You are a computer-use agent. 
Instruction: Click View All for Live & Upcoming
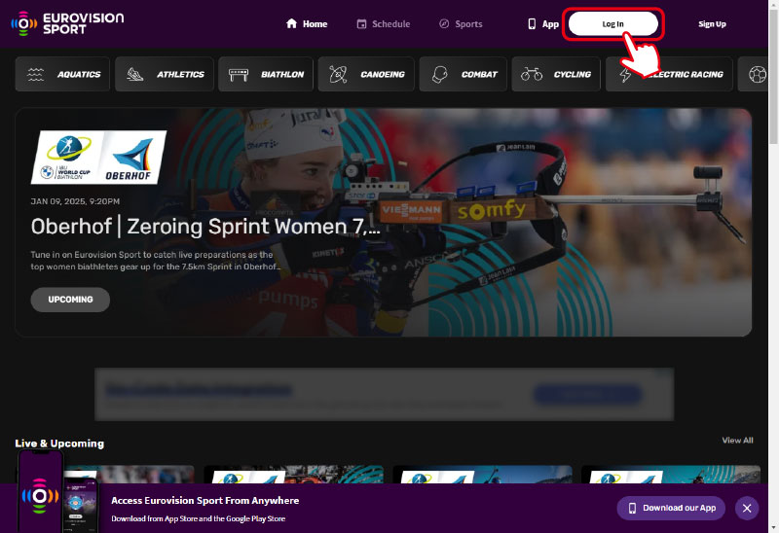737,441
